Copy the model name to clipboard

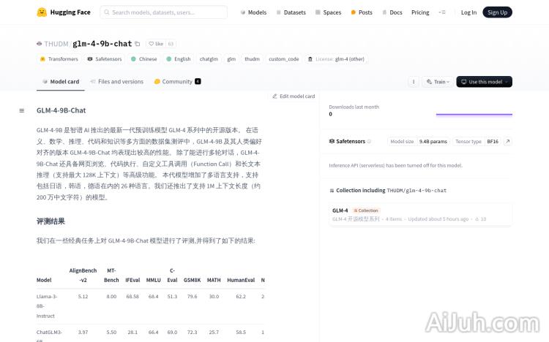137,44
